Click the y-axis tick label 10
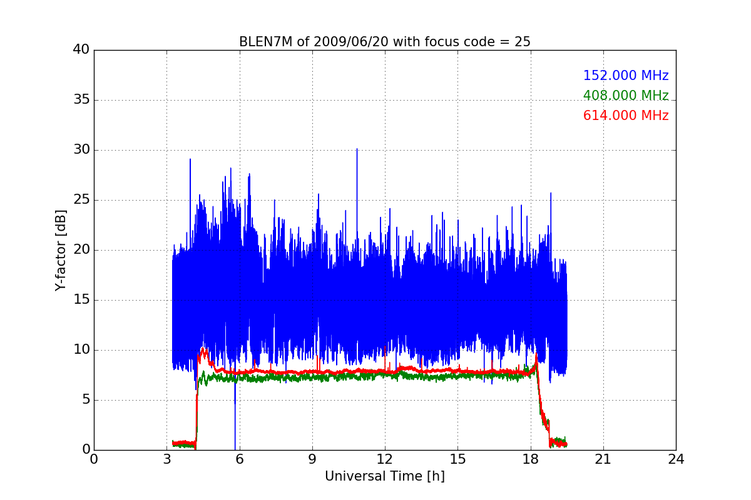This screenshot has width=751, height=500. (x=81, y=350)
